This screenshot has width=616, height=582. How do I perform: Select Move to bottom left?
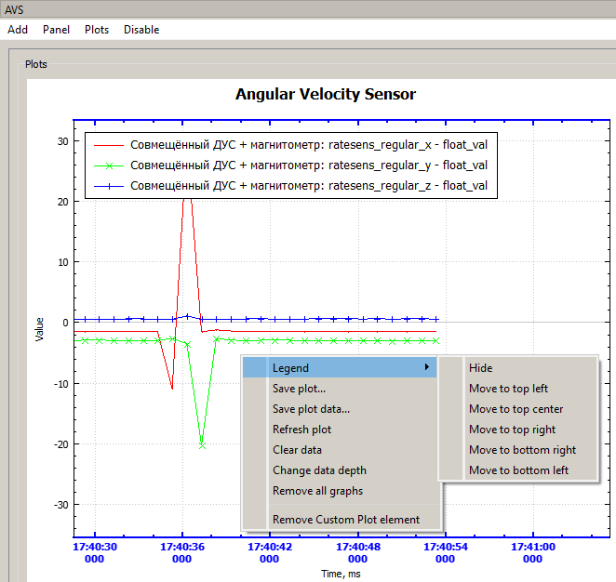coord(518,470)
